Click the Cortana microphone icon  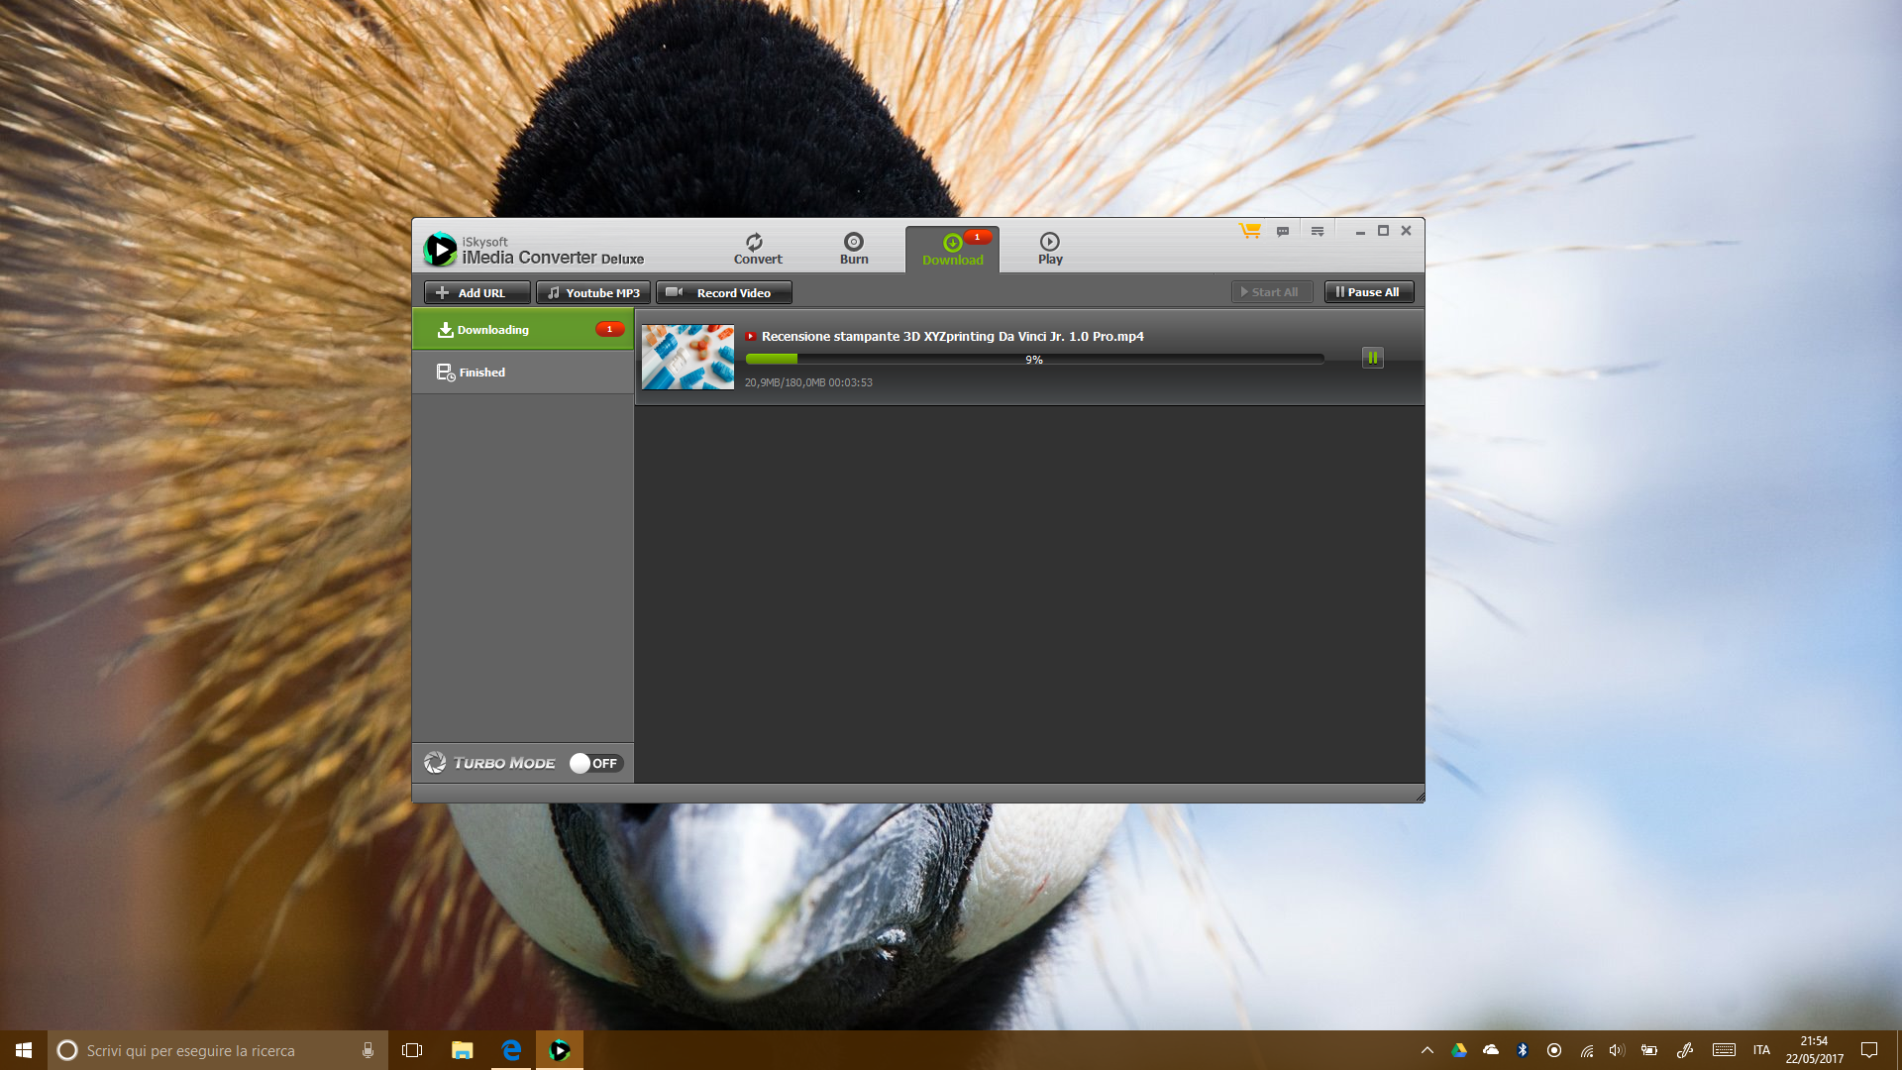368,1050
